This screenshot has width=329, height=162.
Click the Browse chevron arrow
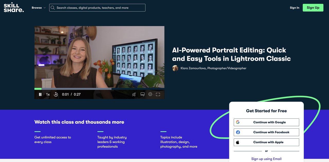[45, 8]
